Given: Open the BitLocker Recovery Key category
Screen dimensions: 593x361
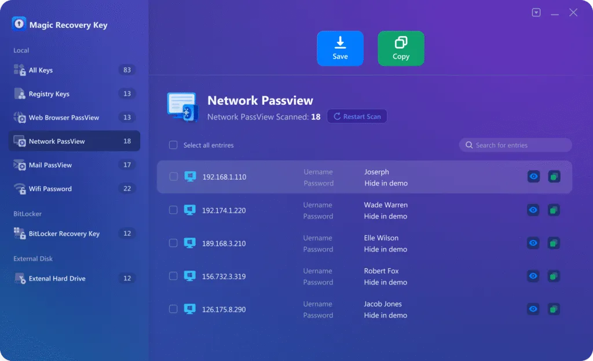Looking at the screenshot, I should click(x=74, y=234).
